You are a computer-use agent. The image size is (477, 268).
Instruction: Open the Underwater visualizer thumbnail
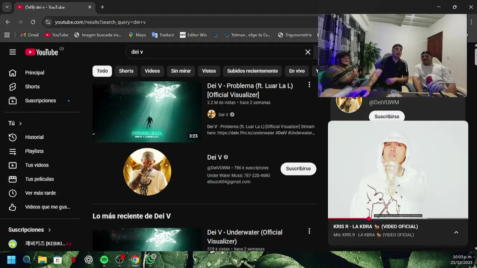pyautogui.click(x=147, y=239)
